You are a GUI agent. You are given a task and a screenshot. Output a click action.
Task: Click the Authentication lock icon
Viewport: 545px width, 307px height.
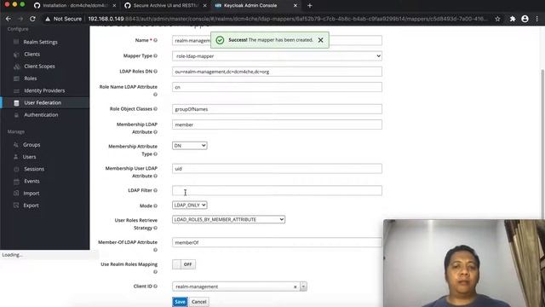tap(16, 115)
